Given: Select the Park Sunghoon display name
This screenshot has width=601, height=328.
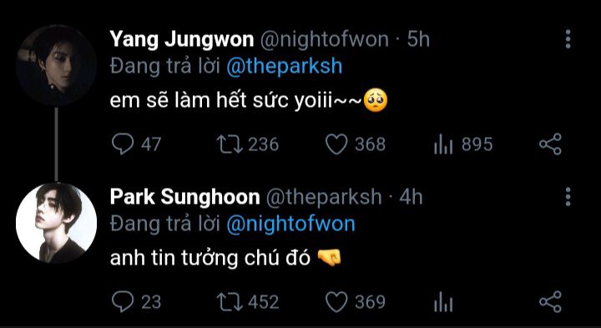Looking at the screenshot, I should point(184,197).
